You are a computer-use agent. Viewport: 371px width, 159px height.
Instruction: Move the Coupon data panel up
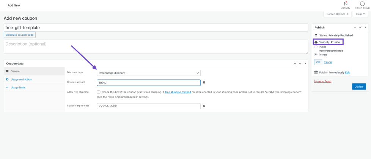tap(295, 63)
